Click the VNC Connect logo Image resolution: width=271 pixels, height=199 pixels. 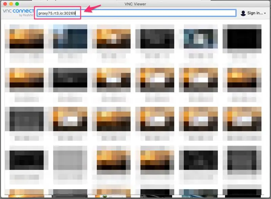point(18,12)
